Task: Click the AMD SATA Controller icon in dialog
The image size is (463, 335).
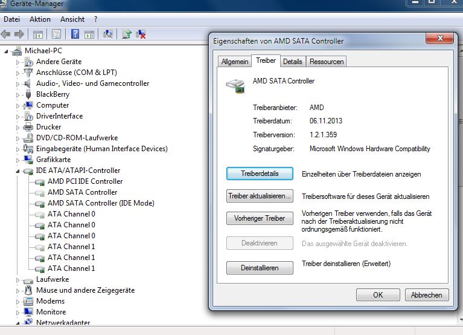Action: click(x=235, y=86)
